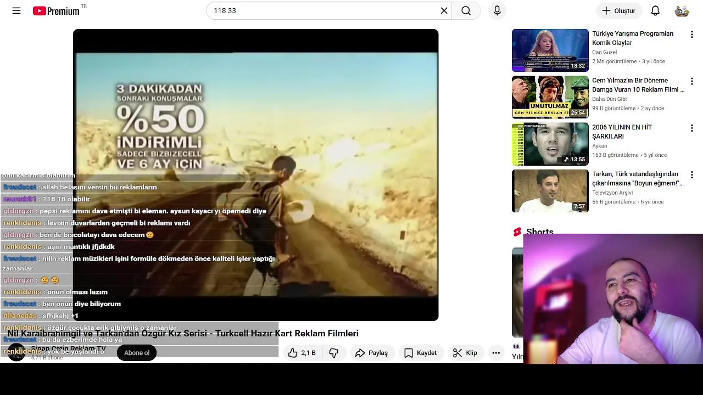
Task: Open channel Daha Dün Gibi
Action: [x=609, y=99]
